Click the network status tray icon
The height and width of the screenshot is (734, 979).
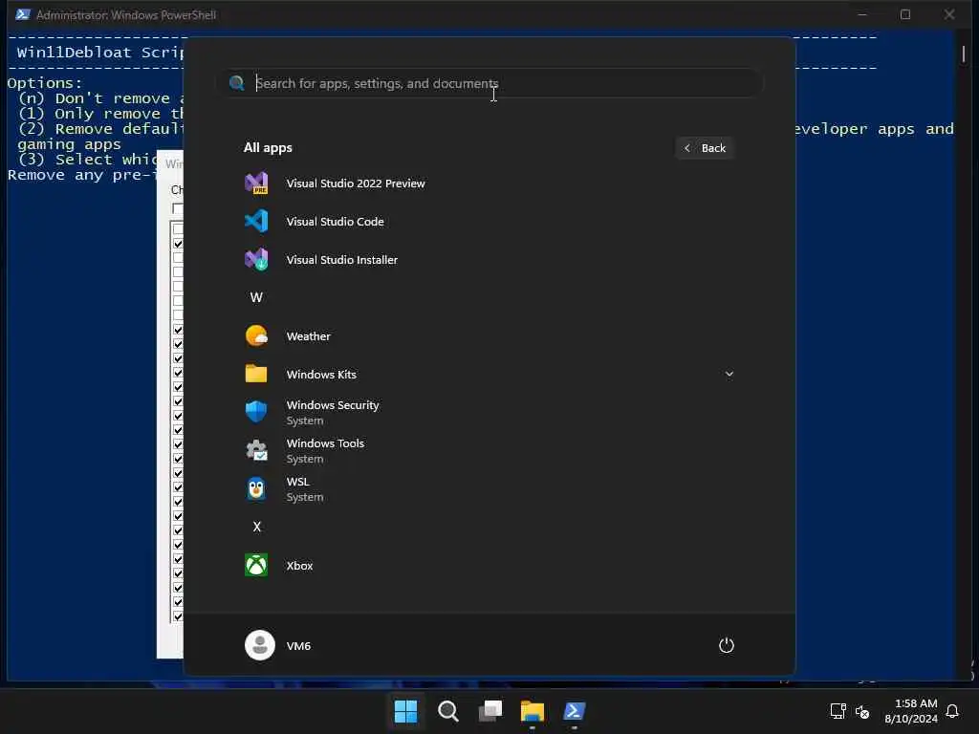pyautogui.click(x=838, y=711)
